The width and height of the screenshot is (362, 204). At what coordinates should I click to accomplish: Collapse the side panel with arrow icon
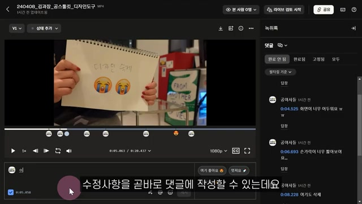click(353, 28)
